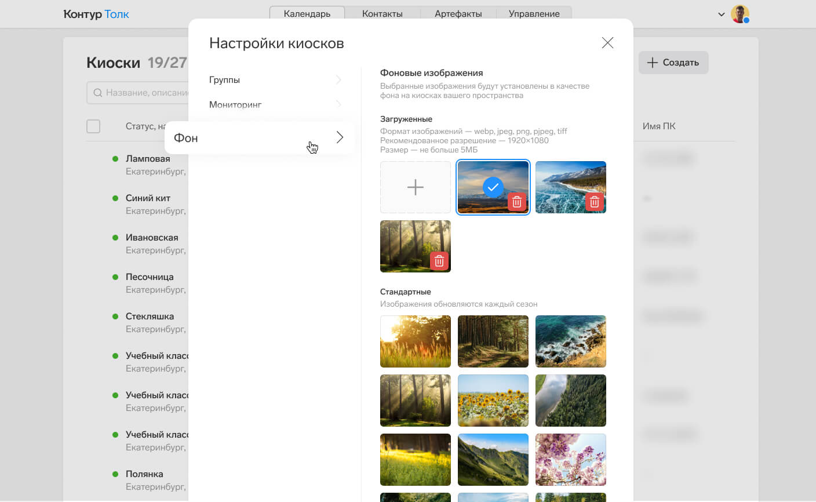Select the standard yellow meadow image
This screenshot has width=816, height=502.
point(416,460)
